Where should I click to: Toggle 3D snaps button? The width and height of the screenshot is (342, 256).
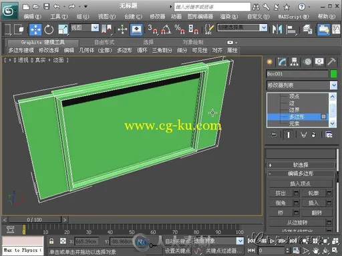tap(153, 29)
